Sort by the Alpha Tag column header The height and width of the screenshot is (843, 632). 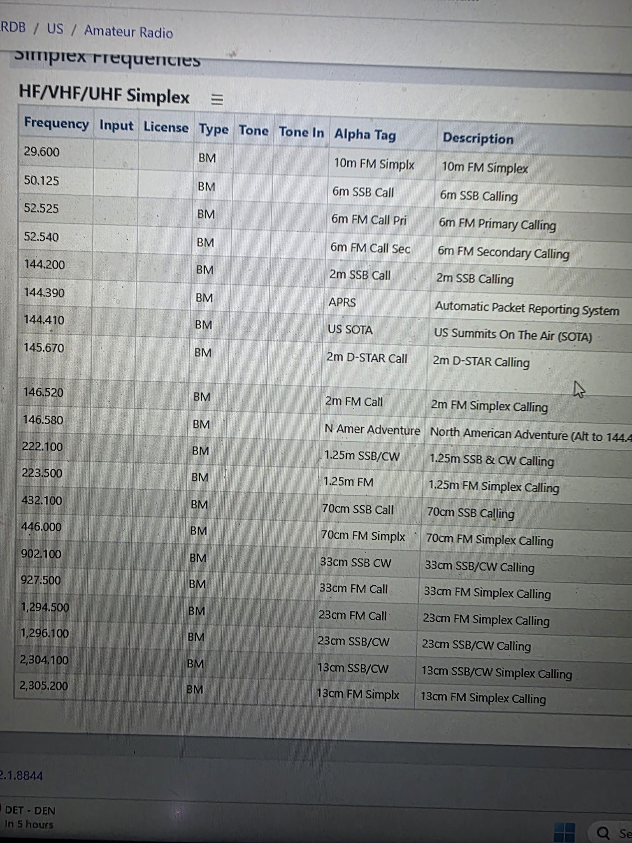(x=365, y=135)
